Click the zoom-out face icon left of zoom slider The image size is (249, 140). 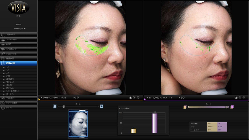pos(55,106)
